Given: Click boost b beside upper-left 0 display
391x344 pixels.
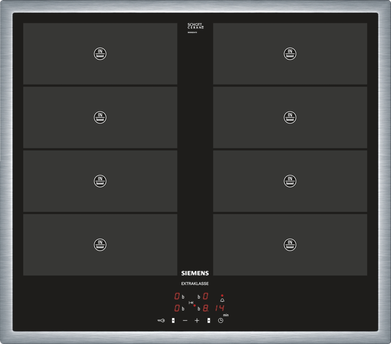Looking at the screenshot, I should pos(183,297).
